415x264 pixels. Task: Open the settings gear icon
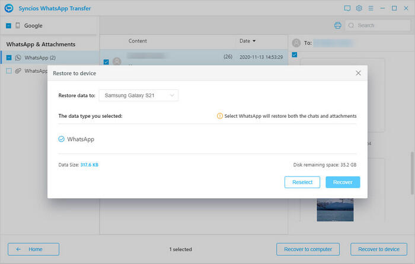tap(359, 8)
